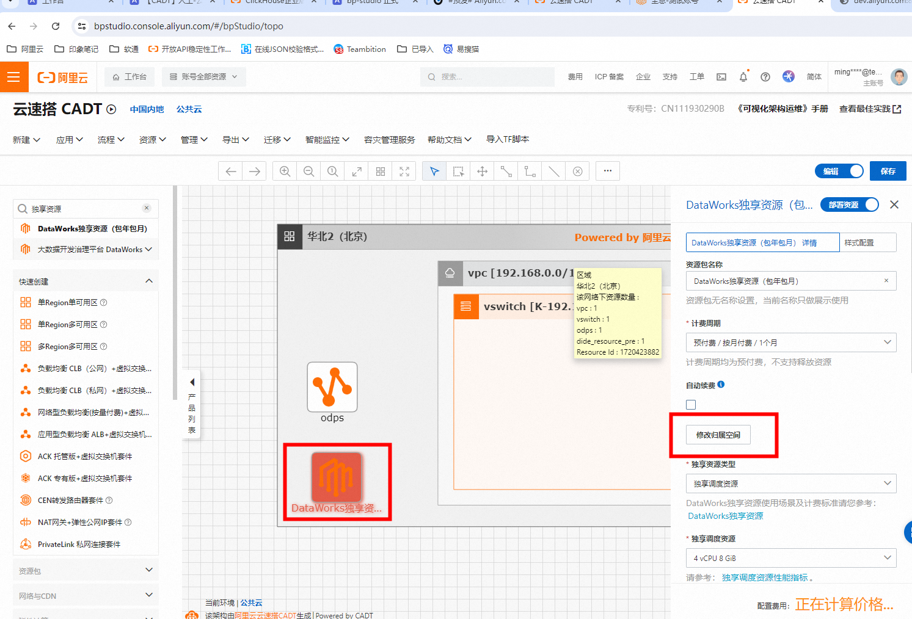The height and width of the screenshot is (619, 912).
Task: Open the DataWorks独享资源 help link
Action: pyautogui.click(x=726, y=516)
